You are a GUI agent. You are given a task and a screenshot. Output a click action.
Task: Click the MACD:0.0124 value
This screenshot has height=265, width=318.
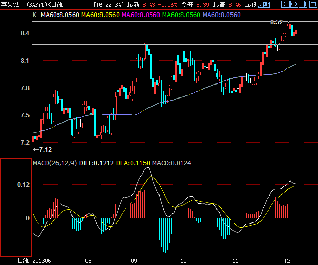coord(171,163)
